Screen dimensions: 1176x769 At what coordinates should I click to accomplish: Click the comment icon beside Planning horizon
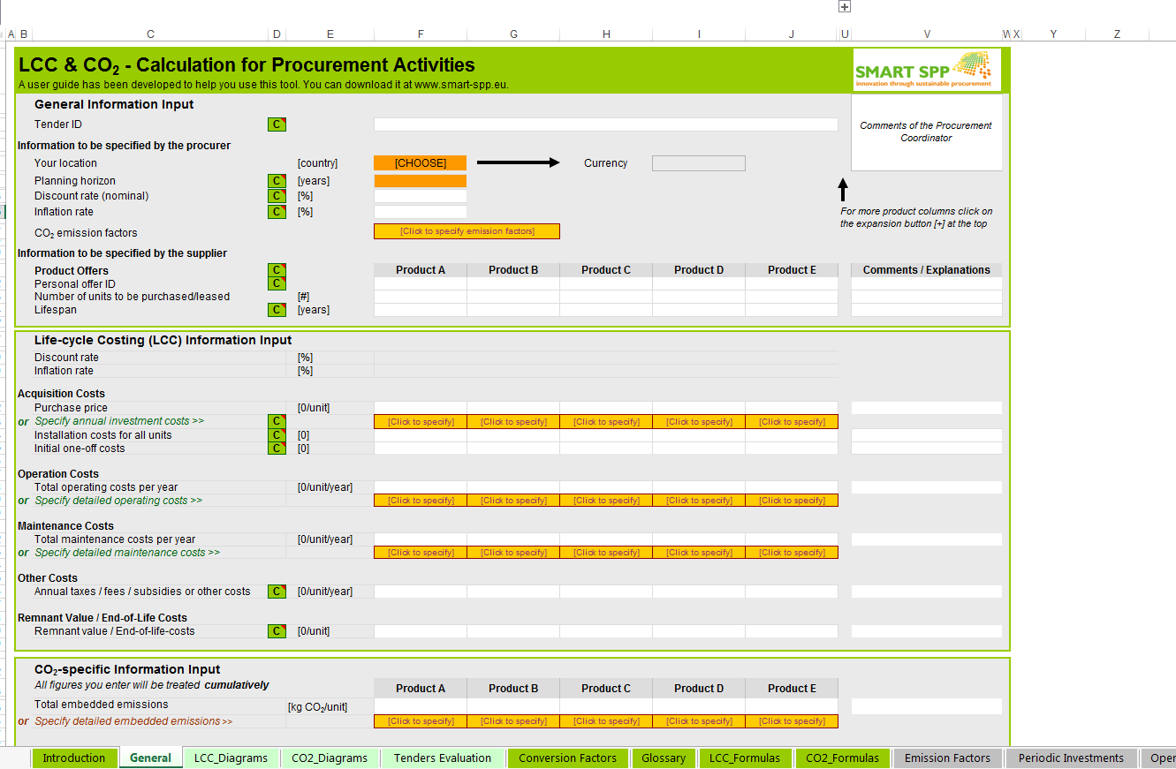(x=277, y=181)
